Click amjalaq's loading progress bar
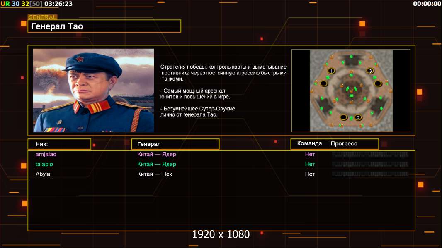442x248 pixels. [370, 154]
